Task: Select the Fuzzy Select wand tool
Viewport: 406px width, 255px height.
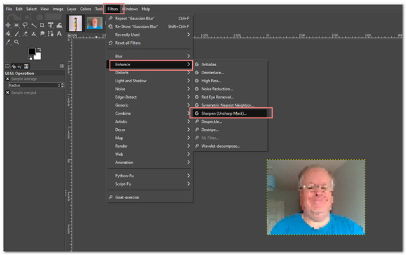Action: click(34, 25)
